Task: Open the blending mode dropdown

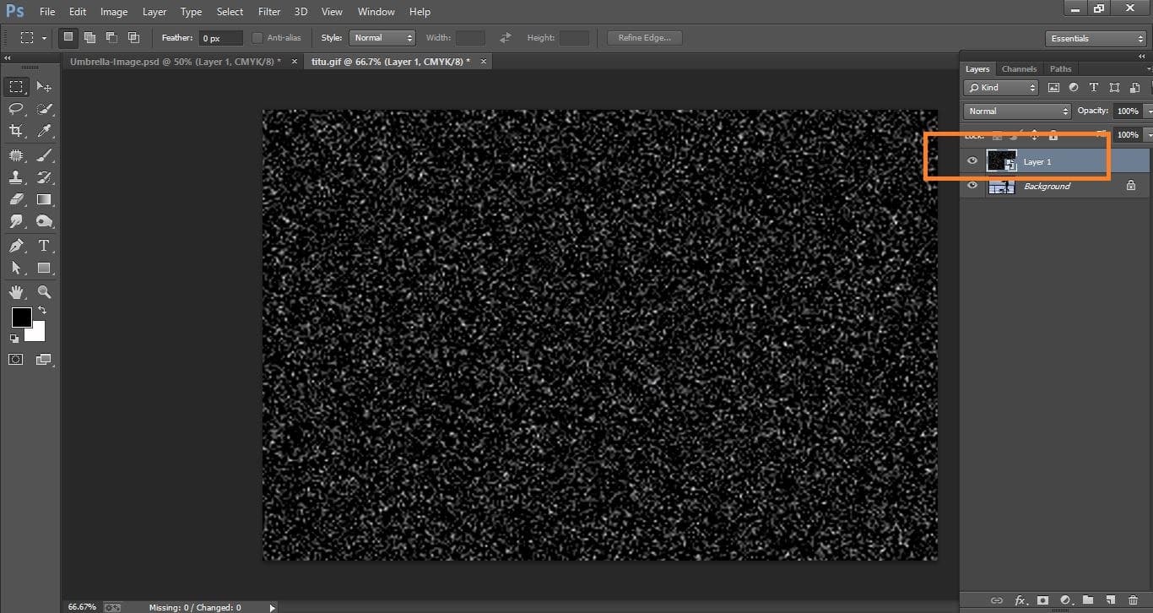Action: tap(1015, 111)
